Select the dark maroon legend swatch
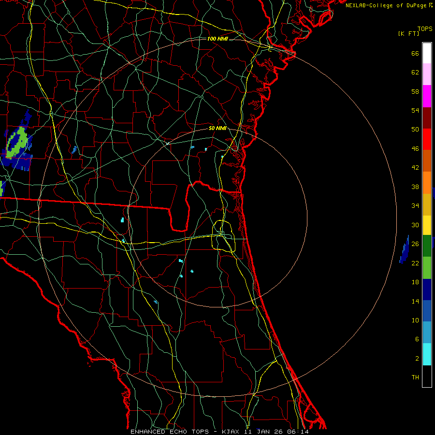This screenshot has width=435, height=435. [x=427, y=118]
